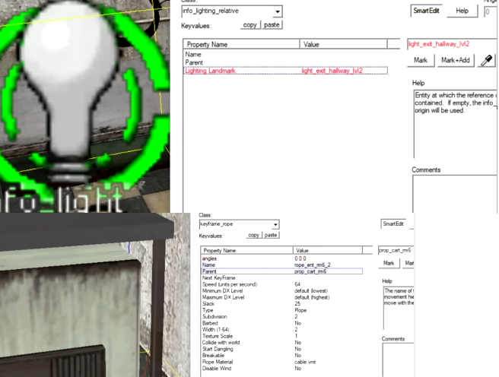Select the Parent row in upper property list

286,62
